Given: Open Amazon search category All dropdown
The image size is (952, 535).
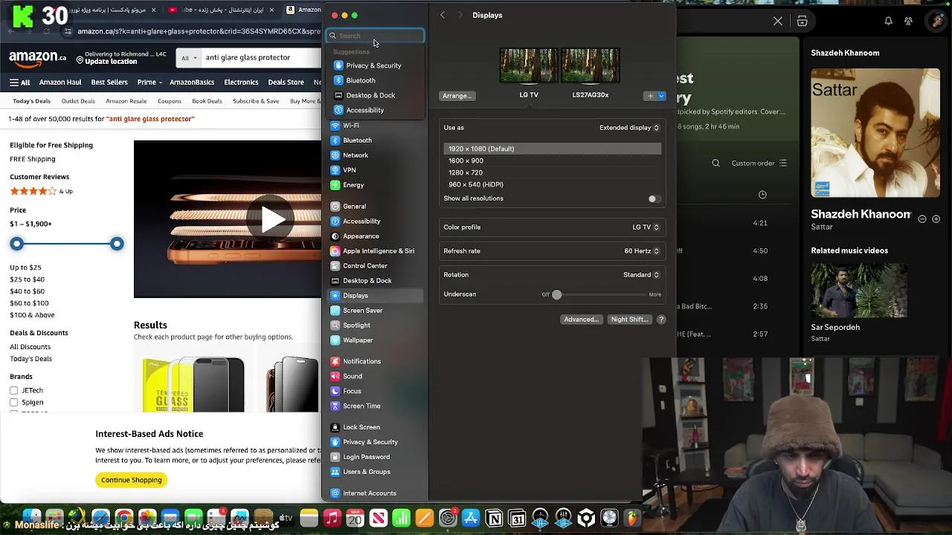Looking at the screenshot, I should (x=189, y=57).
